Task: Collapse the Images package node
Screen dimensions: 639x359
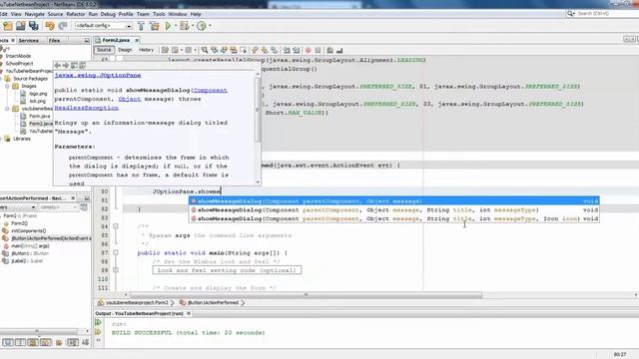Action: click(x=7, y=87)
